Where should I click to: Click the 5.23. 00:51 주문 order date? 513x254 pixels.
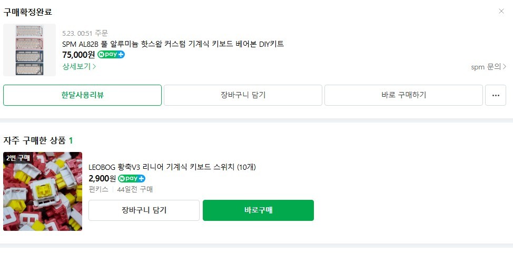85,33
